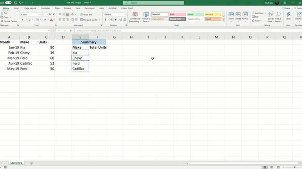
Task: Switch to the Developer tab
Action: [90, 8]
